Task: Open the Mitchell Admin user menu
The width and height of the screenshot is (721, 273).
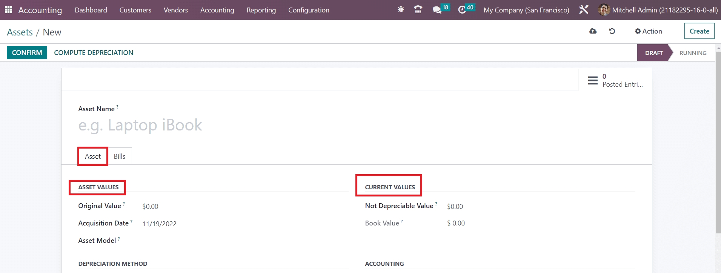Action: tap(658, 10)
